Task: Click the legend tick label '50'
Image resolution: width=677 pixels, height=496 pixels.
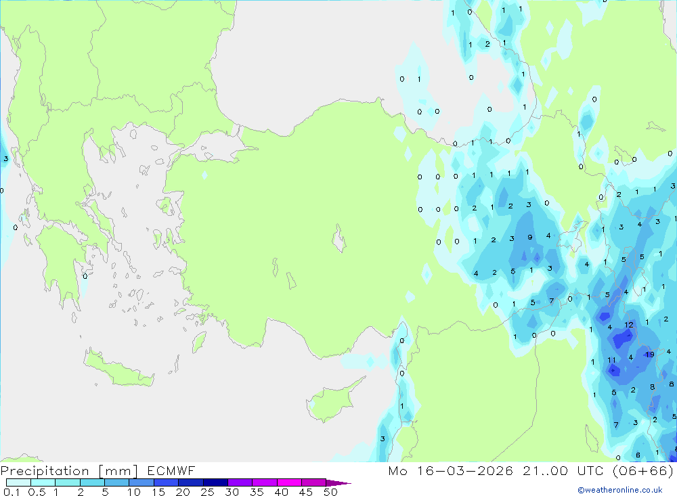Action: point(330,492)
